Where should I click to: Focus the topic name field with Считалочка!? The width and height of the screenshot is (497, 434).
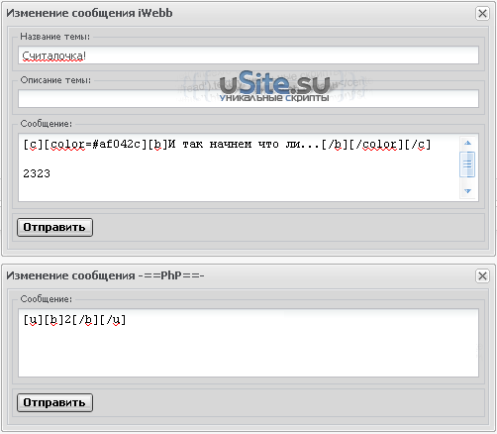[x=248, y=55]
